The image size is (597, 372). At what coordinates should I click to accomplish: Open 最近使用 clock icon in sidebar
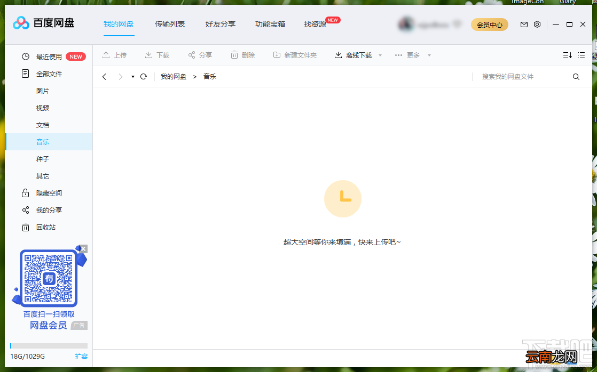(x=26, y=56)
